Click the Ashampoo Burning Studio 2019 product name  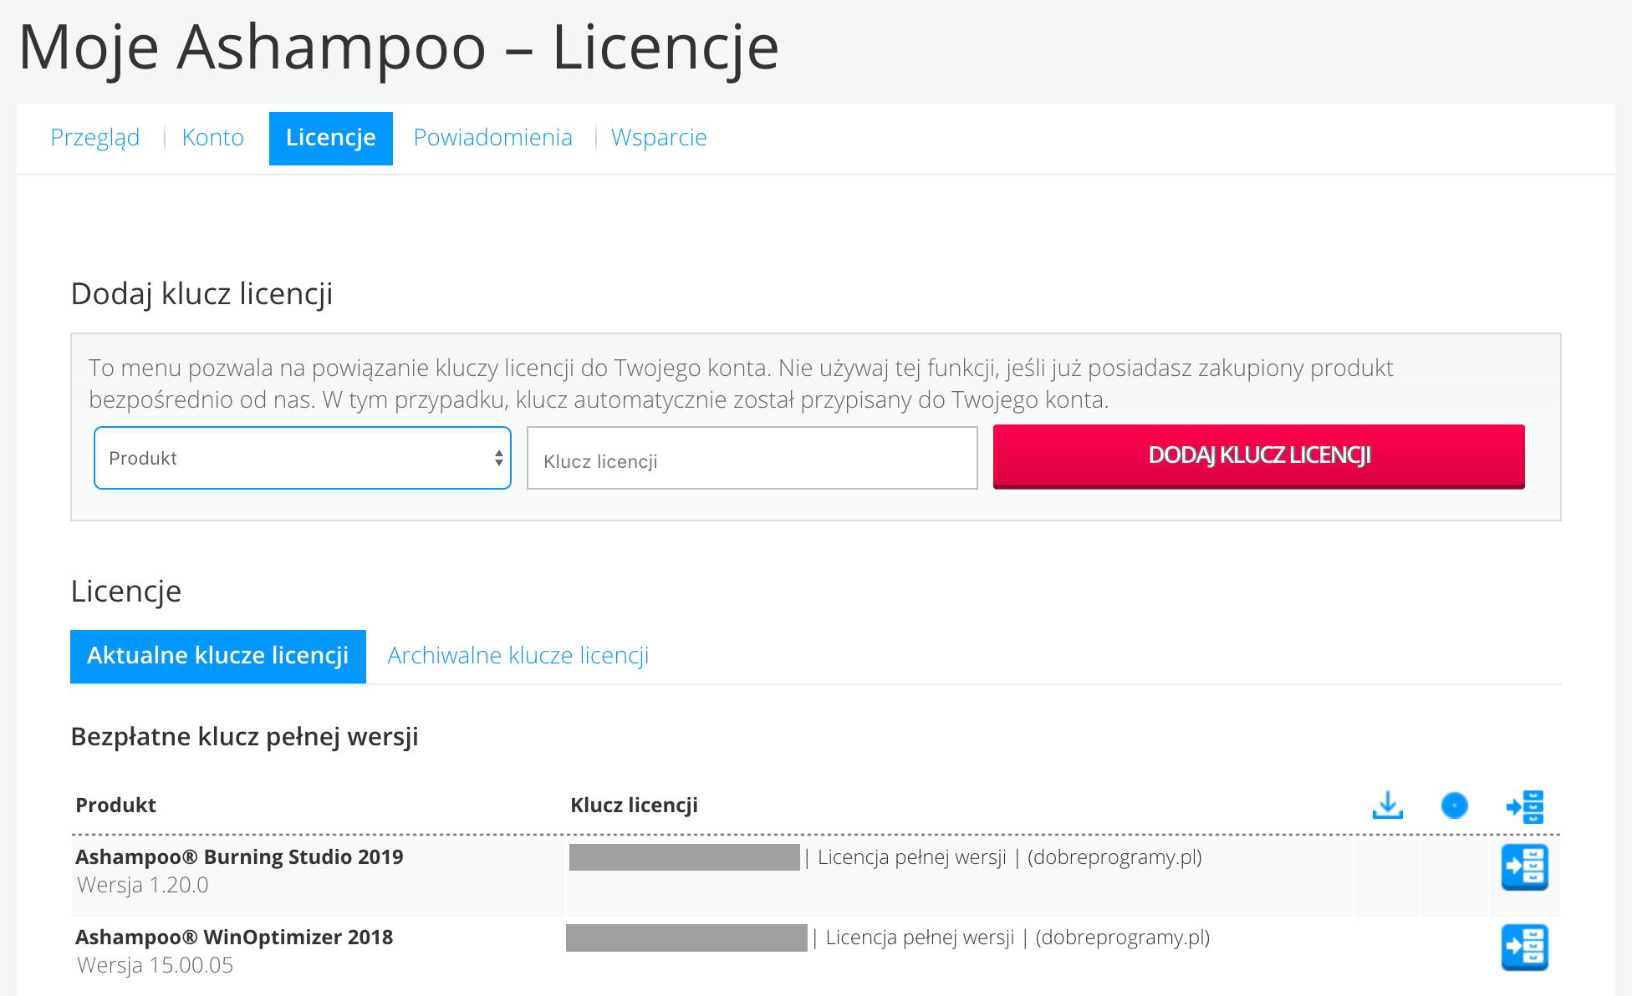(239, 857)
